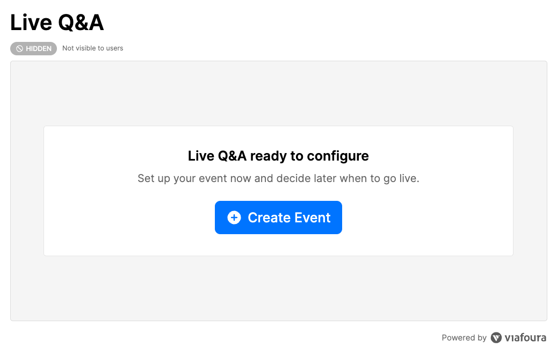Click the word 'configure' in the card heading
The image size is (557, 355).
click(x=338, y=156)
